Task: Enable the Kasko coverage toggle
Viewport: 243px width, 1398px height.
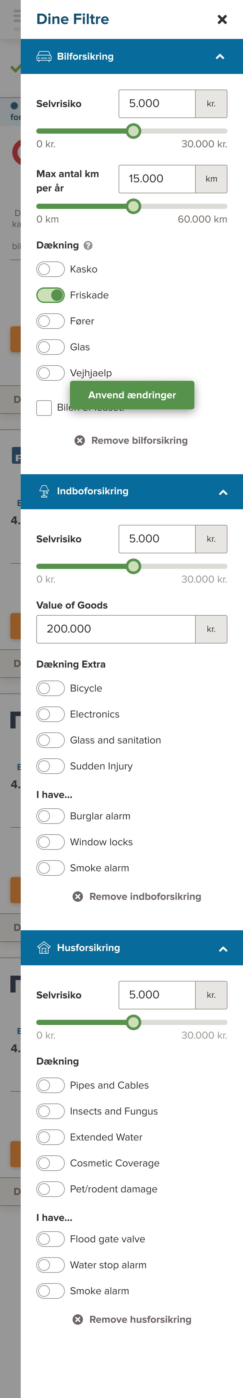Action: [51, 269]
